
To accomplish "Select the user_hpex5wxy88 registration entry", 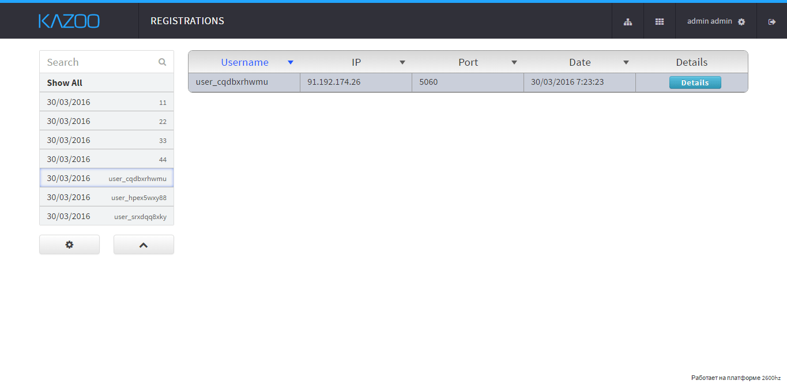I will pos(107,197).
